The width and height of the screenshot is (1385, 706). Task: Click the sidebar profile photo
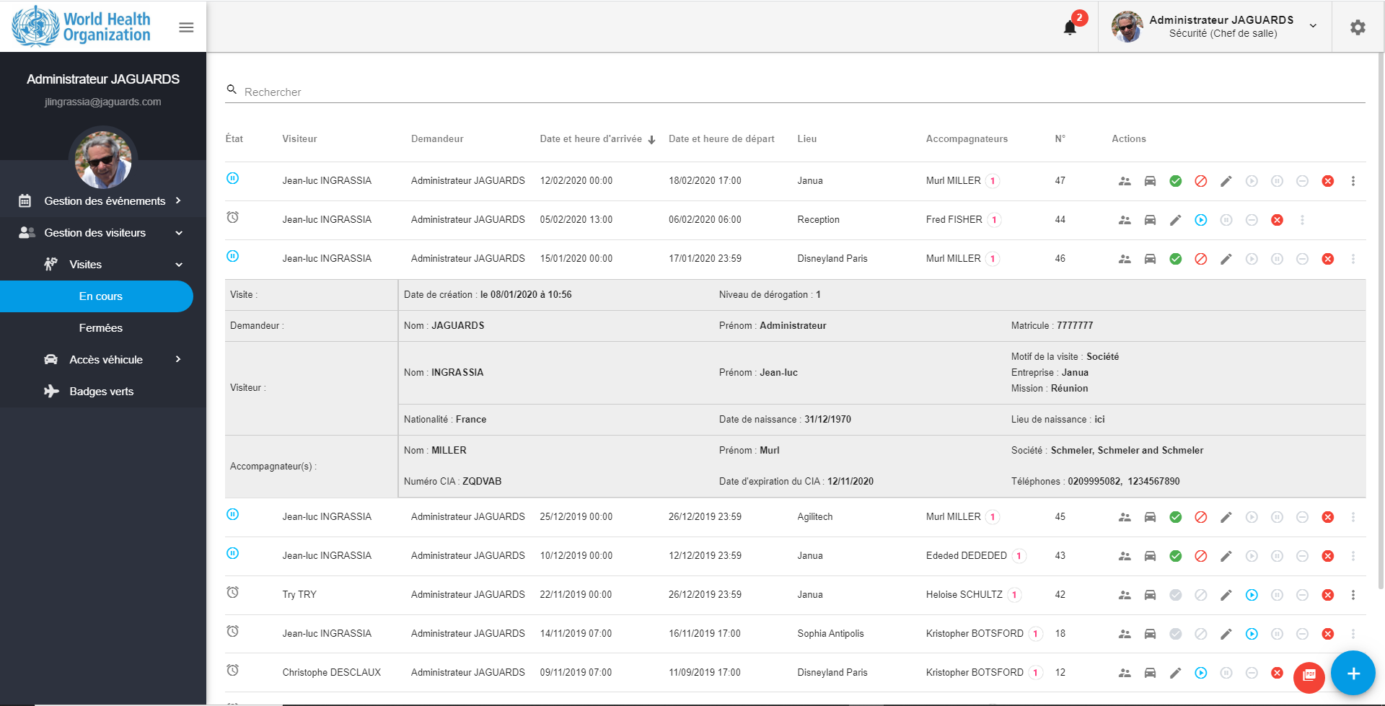pos(103,159)
